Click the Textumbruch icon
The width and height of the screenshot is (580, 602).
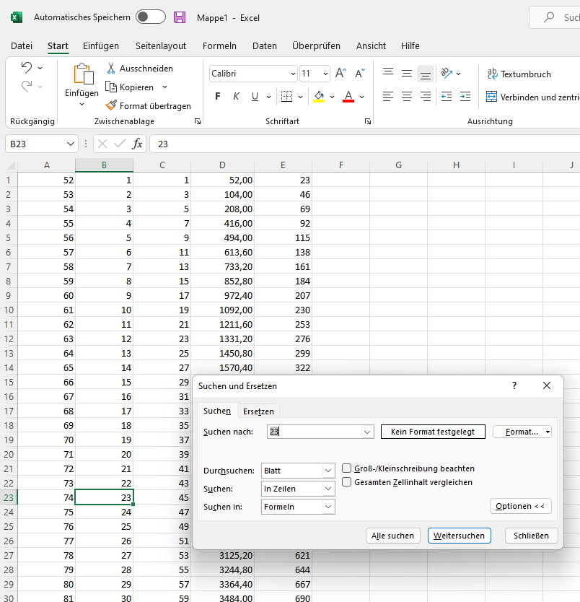point(493,73)
